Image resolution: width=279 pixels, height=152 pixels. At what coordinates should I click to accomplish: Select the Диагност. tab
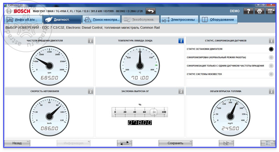(62, 19)
